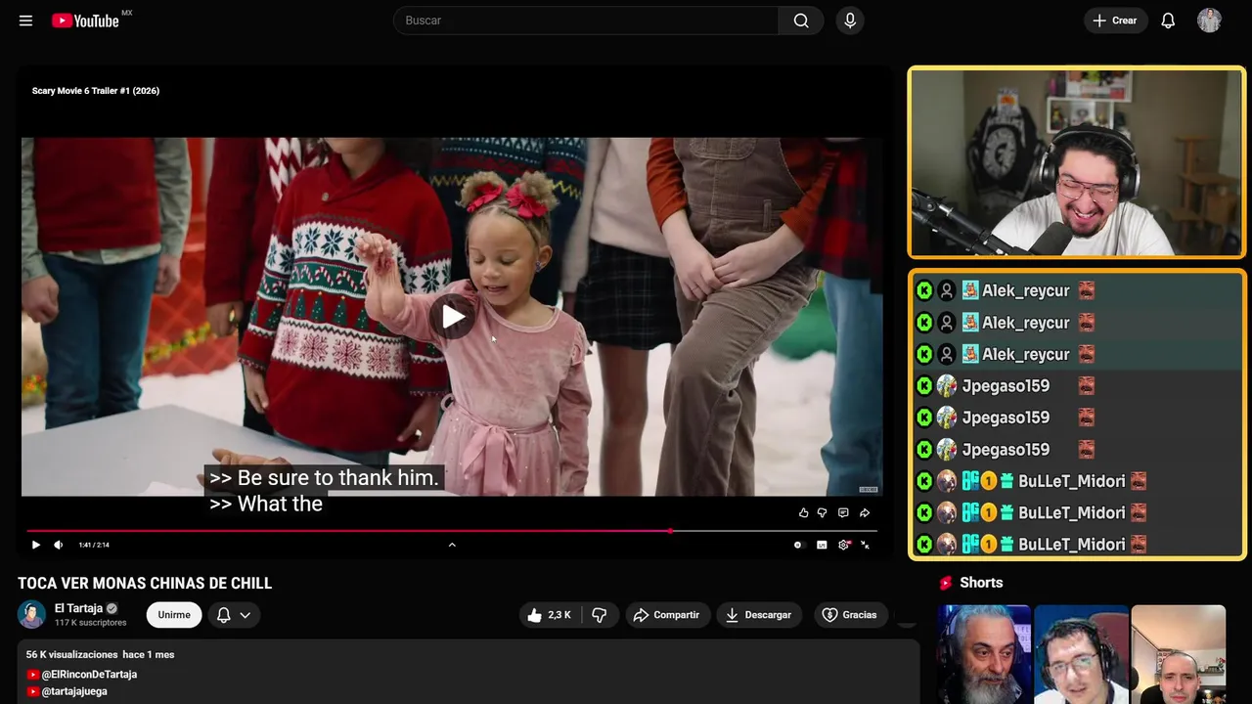Open second Short with man in glasses
Screen dimensions: 1252x704
(1081, 654)
